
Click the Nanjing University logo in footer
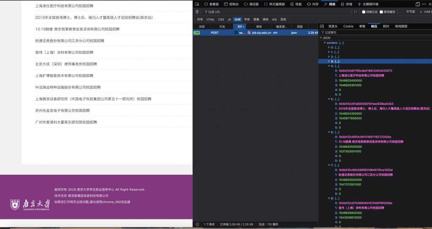click(x=30, y=205)
